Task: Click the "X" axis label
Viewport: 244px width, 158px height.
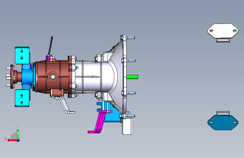Action: pos(6,139)
